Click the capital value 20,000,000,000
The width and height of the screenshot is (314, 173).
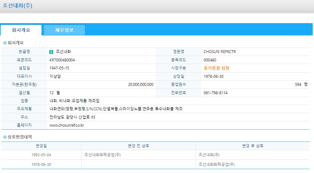click(141, 84)
